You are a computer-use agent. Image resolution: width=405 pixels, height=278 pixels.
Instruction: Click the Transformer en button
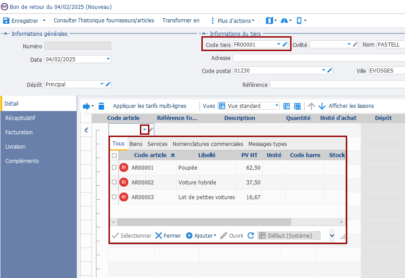[x=181, y=21]
